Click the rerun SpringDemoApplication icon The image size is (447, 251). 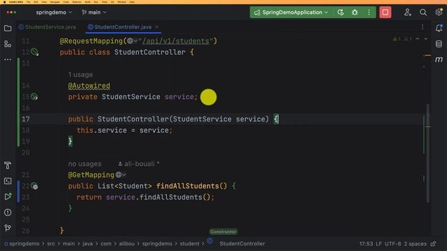tap(340, 13)
